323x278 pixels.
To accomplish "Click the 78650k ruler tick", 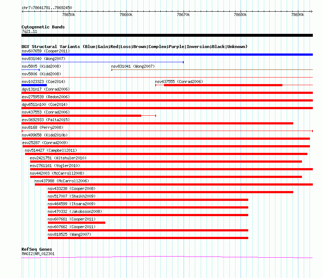I will point(69,15).
